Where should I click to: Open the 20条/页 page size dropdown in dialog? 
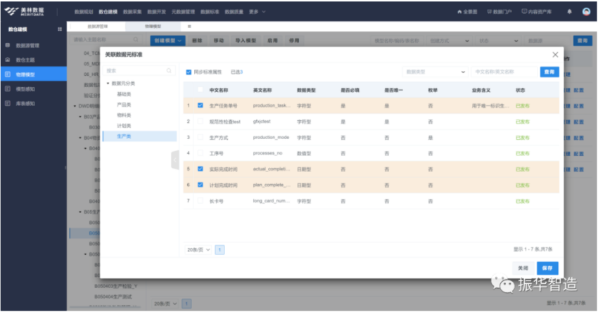pyautogui.click(x=198, y=249)
